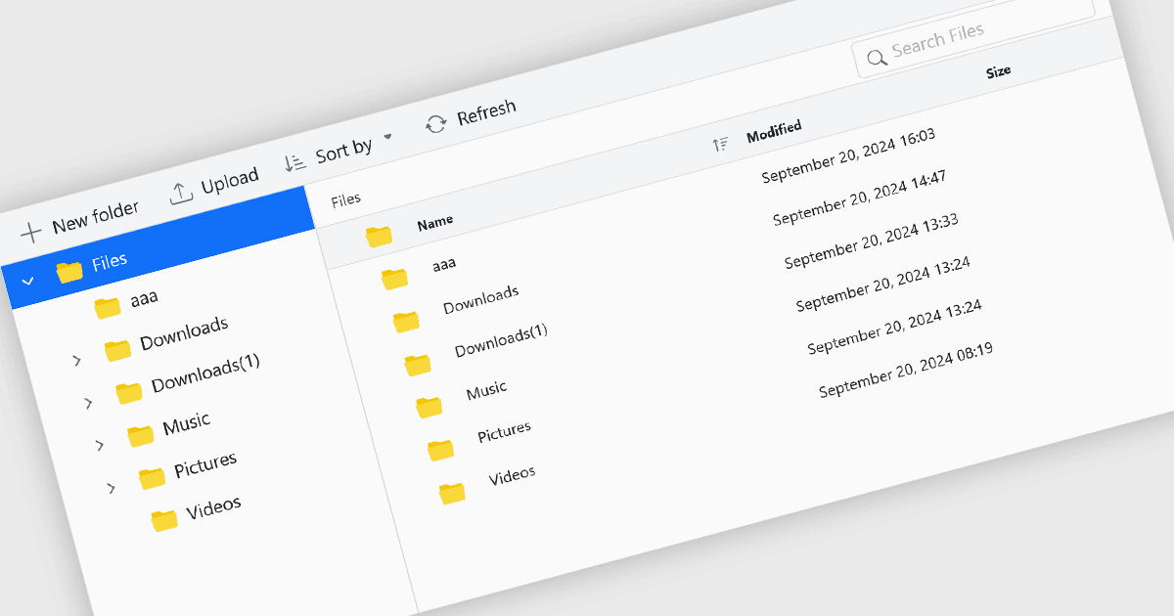
Task: Click the Downloads folder icon in tree
Action: (x=117, y=349)
